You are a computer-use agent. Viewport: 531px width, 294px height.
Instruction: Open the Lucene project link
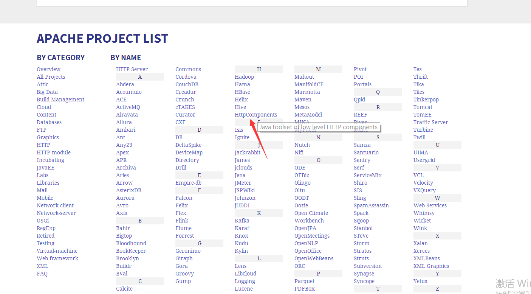[x=244, y=289]
